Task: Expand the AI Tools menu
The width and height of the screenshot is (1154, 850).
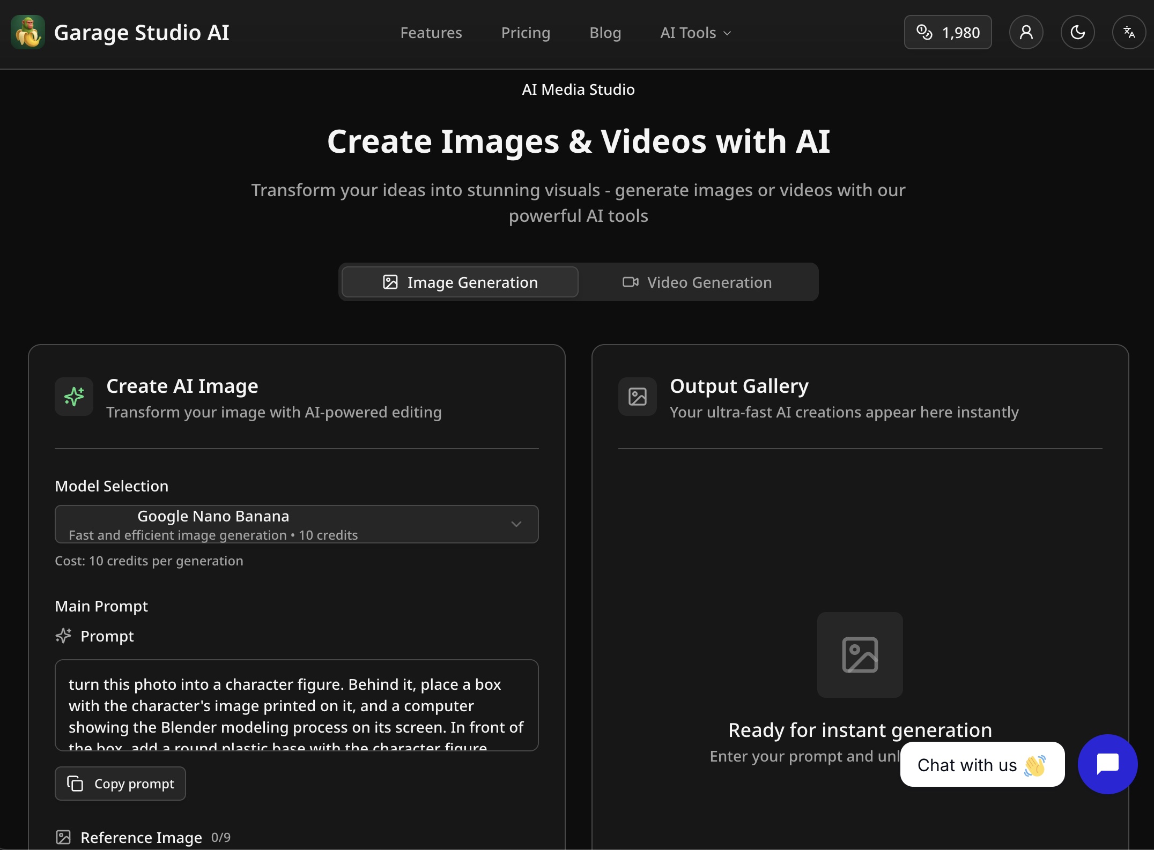Action: 695,32
